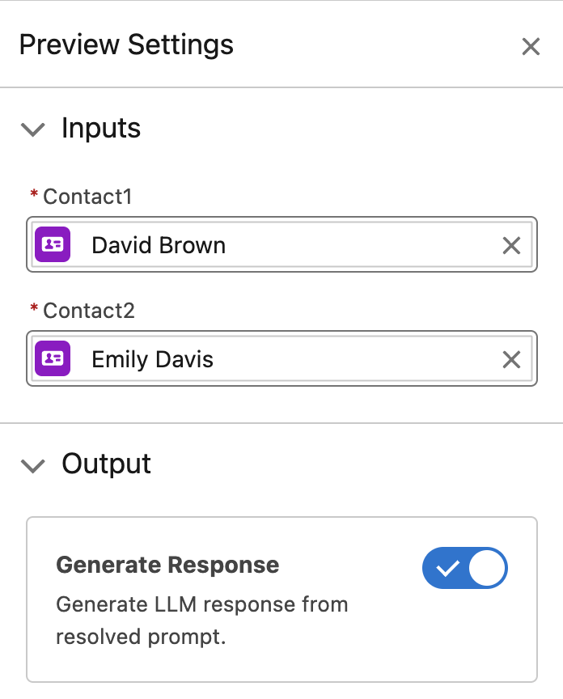Click the Preview Settings panel title
The image size is (563, 699).
coord(126,44)
